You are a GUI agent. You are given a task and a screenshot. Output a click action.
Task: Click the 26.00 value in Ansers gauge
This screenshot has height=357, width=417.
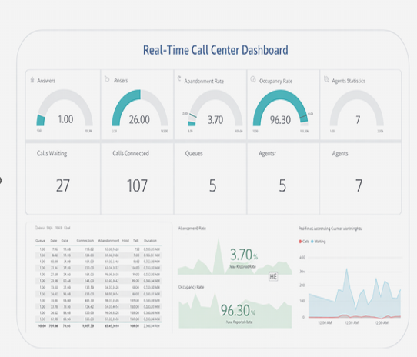[x=139, y=119]
